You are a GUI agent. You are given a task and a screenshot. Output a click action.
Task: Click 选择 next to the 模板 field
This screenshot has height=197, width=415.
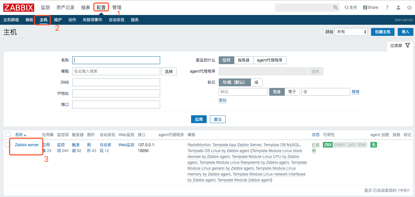169,71
